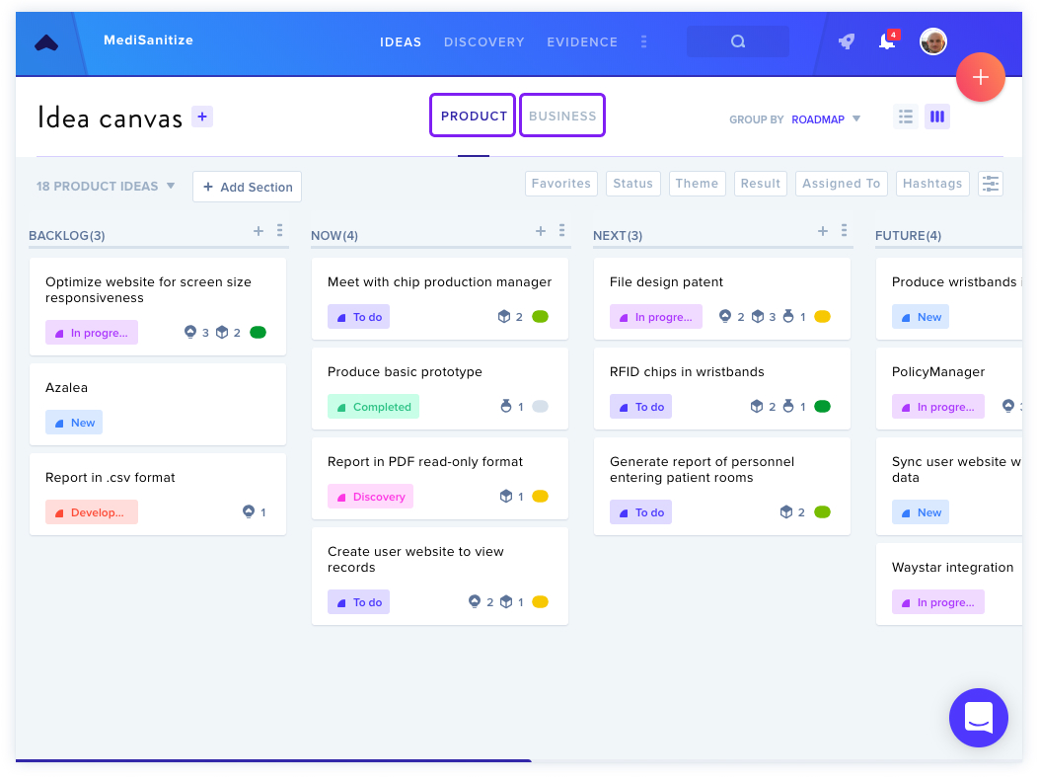Click the red plus floating action button

click(981, 77)
